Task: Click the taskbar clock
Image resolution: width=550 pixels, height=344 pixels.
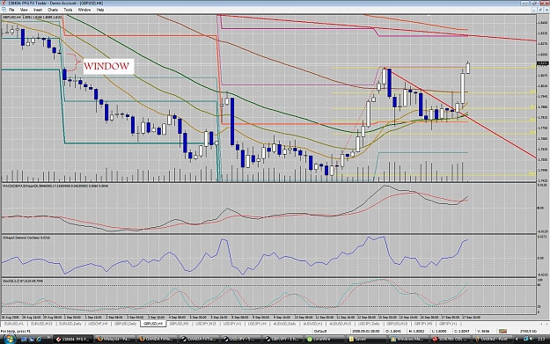Action: coord(541,339)
